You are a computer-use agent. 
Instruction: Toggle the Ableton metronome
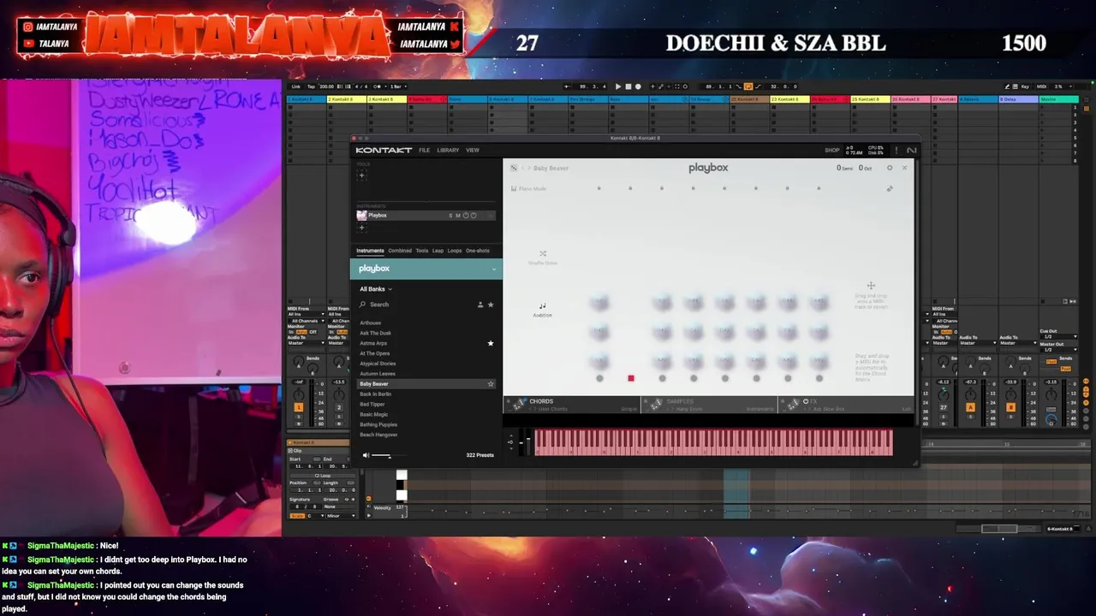376,86
